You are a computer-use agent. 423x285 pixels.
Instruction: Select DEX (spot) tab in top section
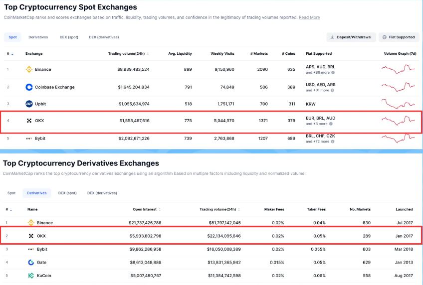68,37
